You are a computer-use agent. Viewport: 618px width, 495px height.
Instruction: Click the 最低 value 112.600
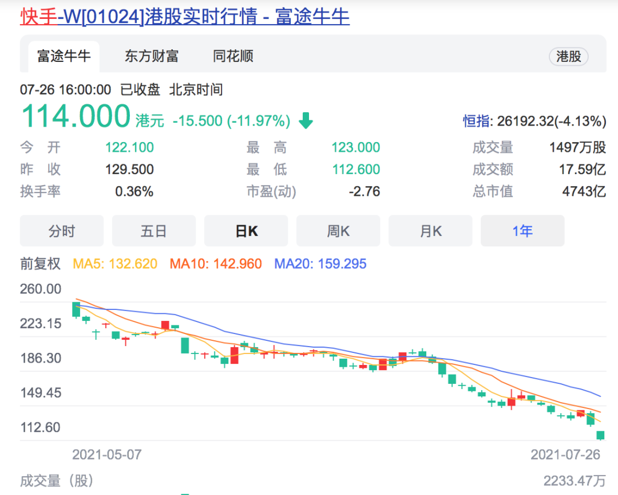[x=356, y=170]
